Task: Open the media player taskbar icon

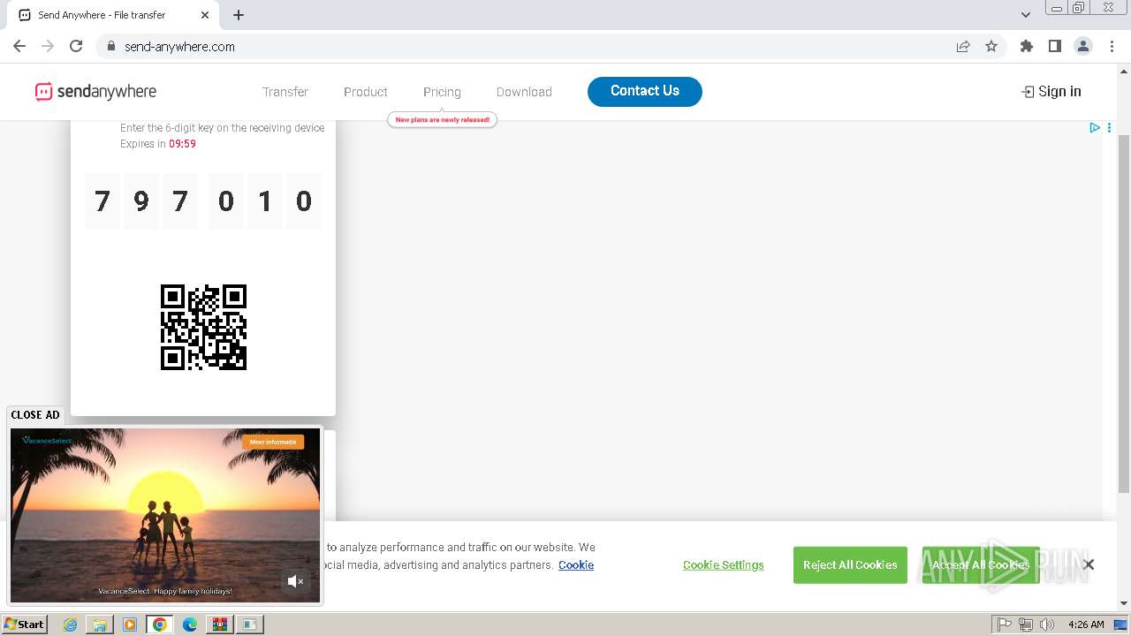Action: 130,625
